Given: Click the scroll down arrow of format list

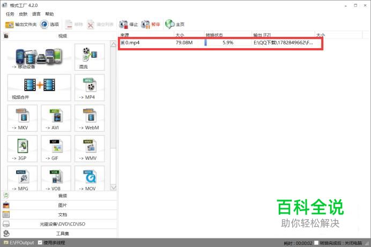Looking at the screenshot, I should (113, 188).
